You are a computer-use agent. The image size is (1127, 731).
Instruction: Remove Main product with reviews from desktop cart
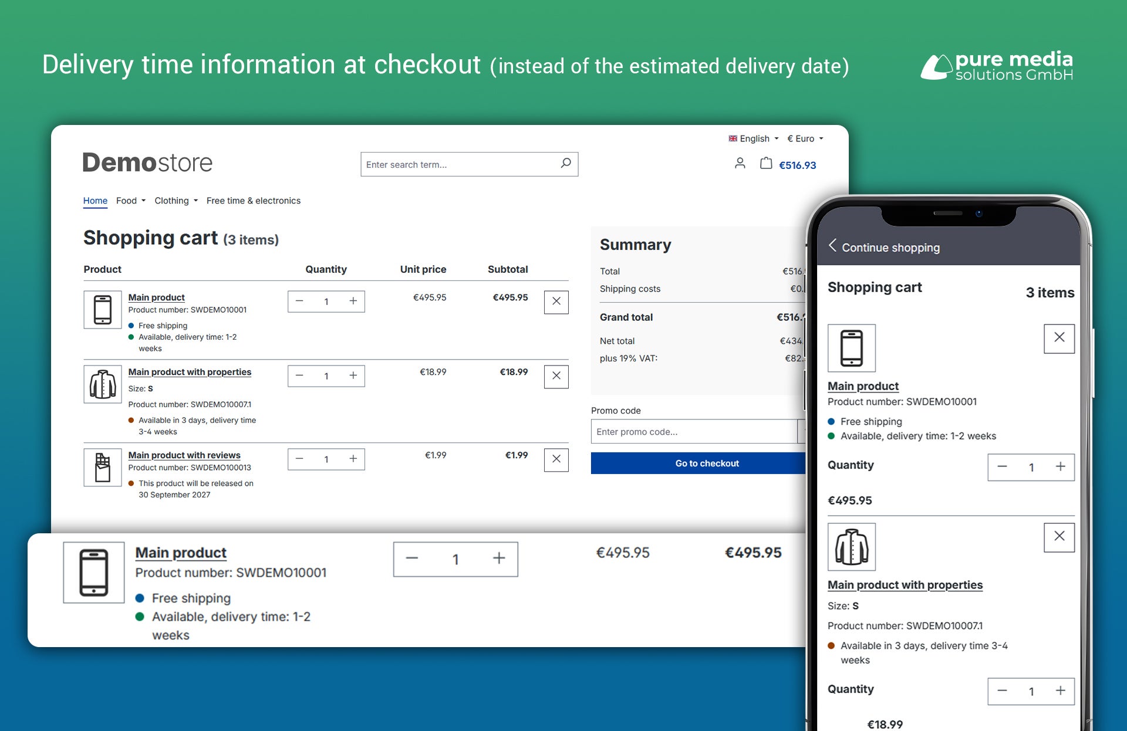pyautogui.click(x=556, y=459)
